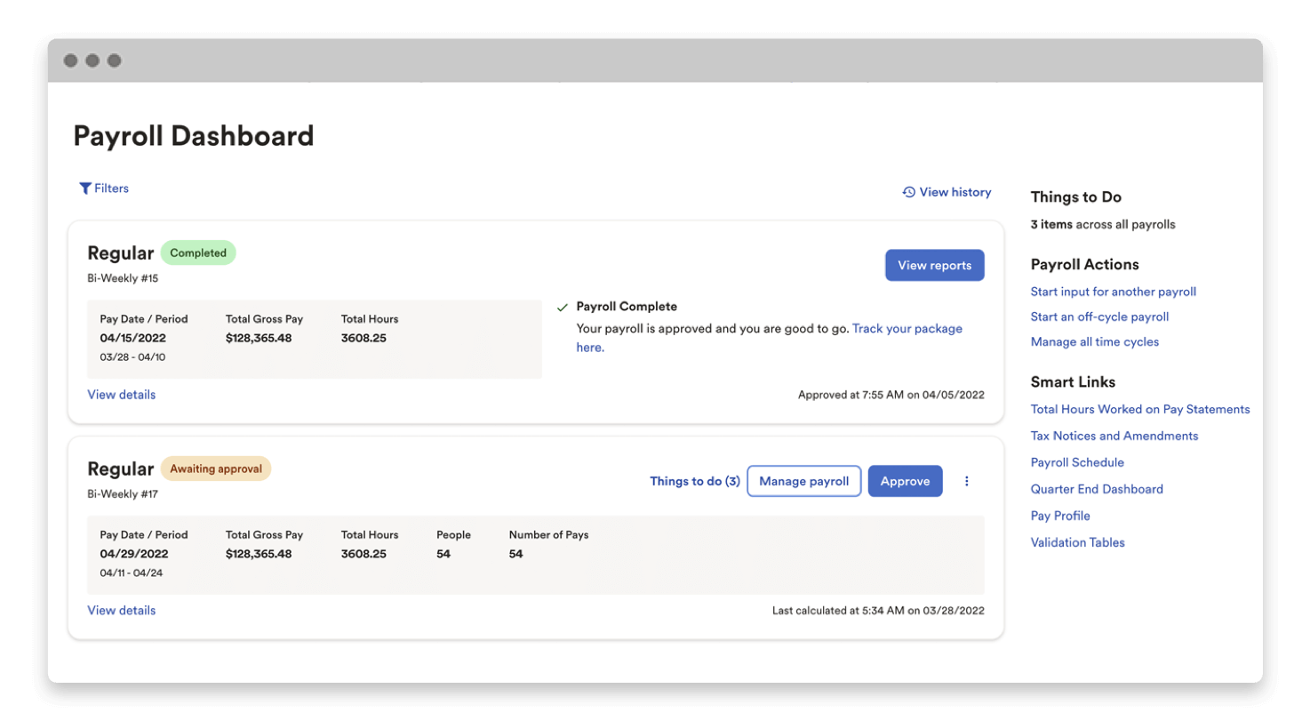
Task: Open the Track your package here link
Action: click(907, 328)
